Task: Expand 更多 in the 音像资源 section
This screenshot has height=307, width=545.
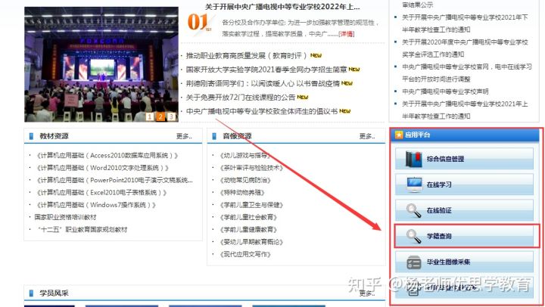Action: [x=366, y=137]
